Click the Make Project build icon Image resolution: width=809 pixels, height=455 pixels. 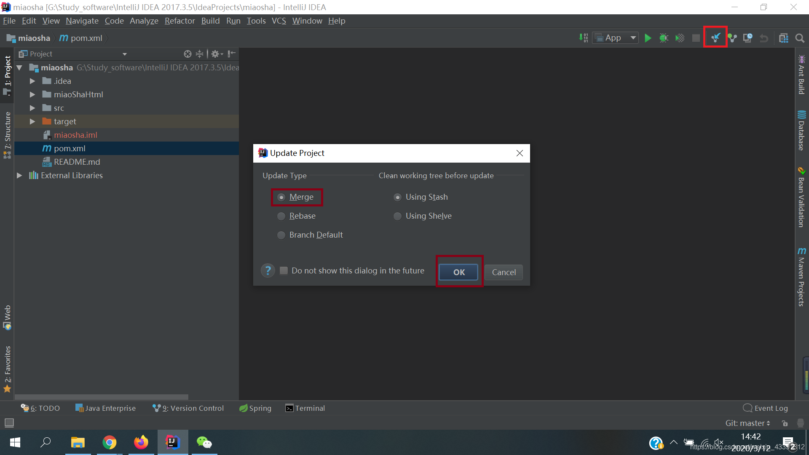[x=584, y=38]
